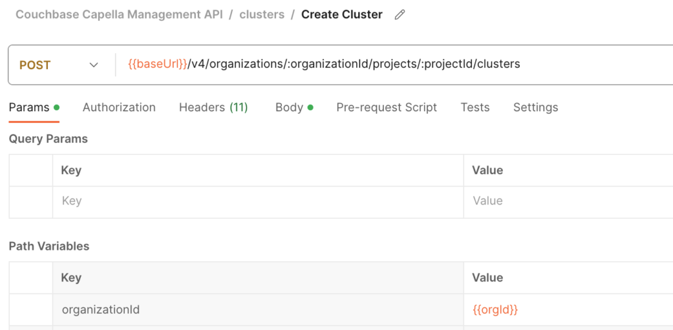Click the empty query param Value field

569,201
